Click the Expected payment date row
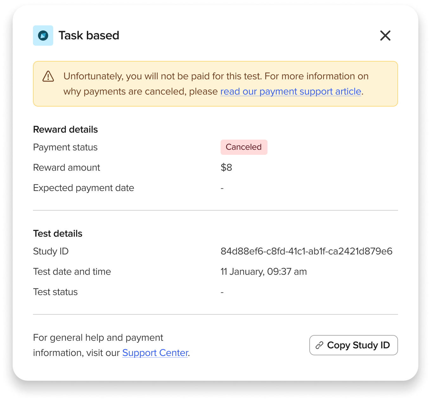431x401 pixels. [x=83, y=187]
